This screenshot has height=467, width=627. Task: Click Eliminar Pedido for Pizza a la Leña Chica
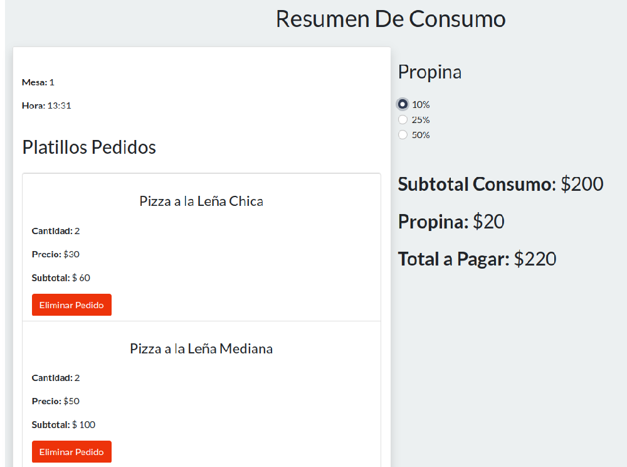pyautogui.click(x=71, y=304)
